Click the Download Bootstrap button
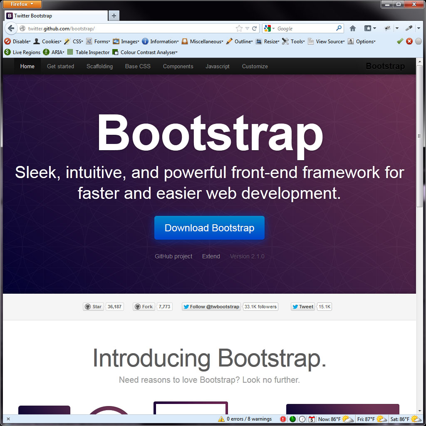Screen dimensions: 426x426 (209, 228)
